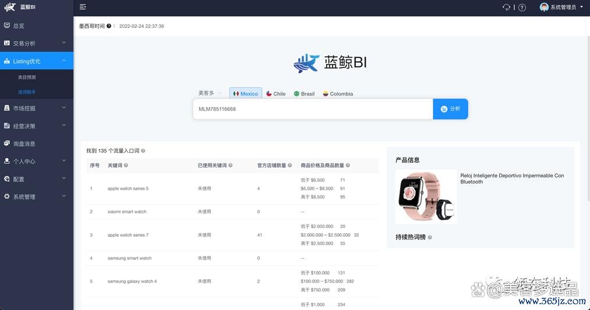Click the 系统管理员 user avatar
Image resolution: width=590 pixels, height=310 pixels.
tap(544, 7)
